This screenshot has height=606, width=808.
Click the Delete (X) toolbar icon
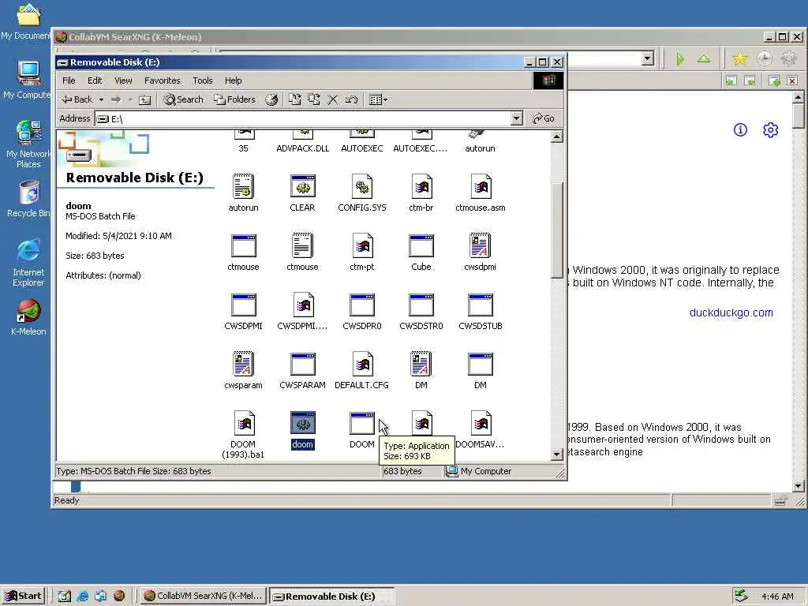(333, 99)
